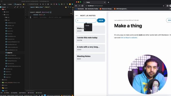This screenshot has width=171, height=96.
Task: Click the side panel icon right of the star
Action: pos(168,6)
